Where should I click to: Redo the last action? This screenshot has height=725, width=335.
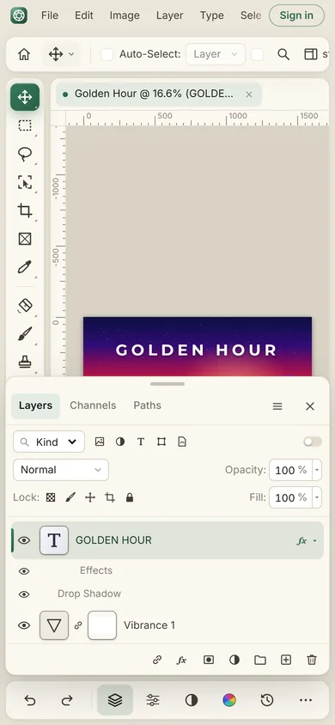point(67,700)
